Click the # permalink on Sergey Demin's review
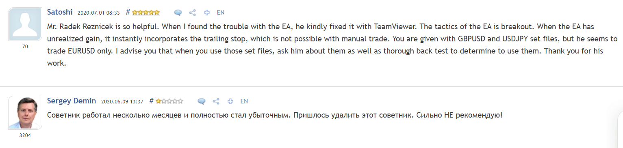This screenshot has height=148, width=623. [151, 101]
